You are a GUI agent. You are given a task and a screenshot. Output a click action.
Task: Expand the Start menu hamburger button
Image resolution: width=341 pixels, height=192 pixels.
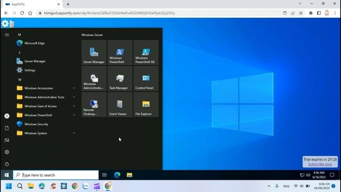[x=7, y=35]
